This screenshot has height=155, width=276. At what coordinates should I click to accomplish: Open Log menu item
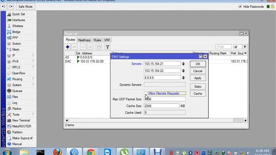pyautogui.click(x=15, y=102)
